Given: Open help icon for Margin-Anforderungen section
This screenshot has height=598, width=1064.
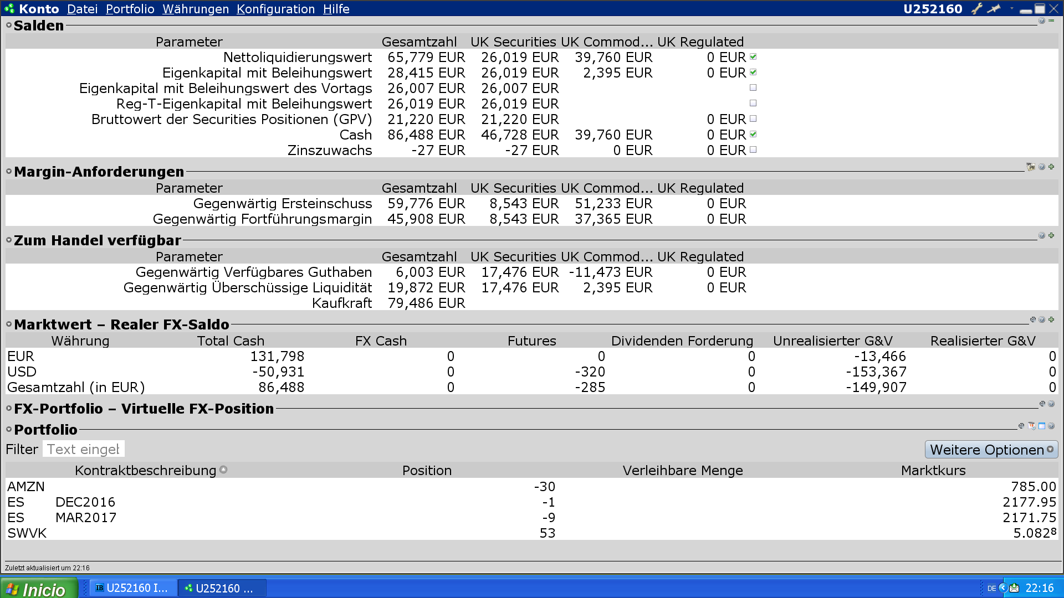Looking at the screenshot, I should (1042, 167).
